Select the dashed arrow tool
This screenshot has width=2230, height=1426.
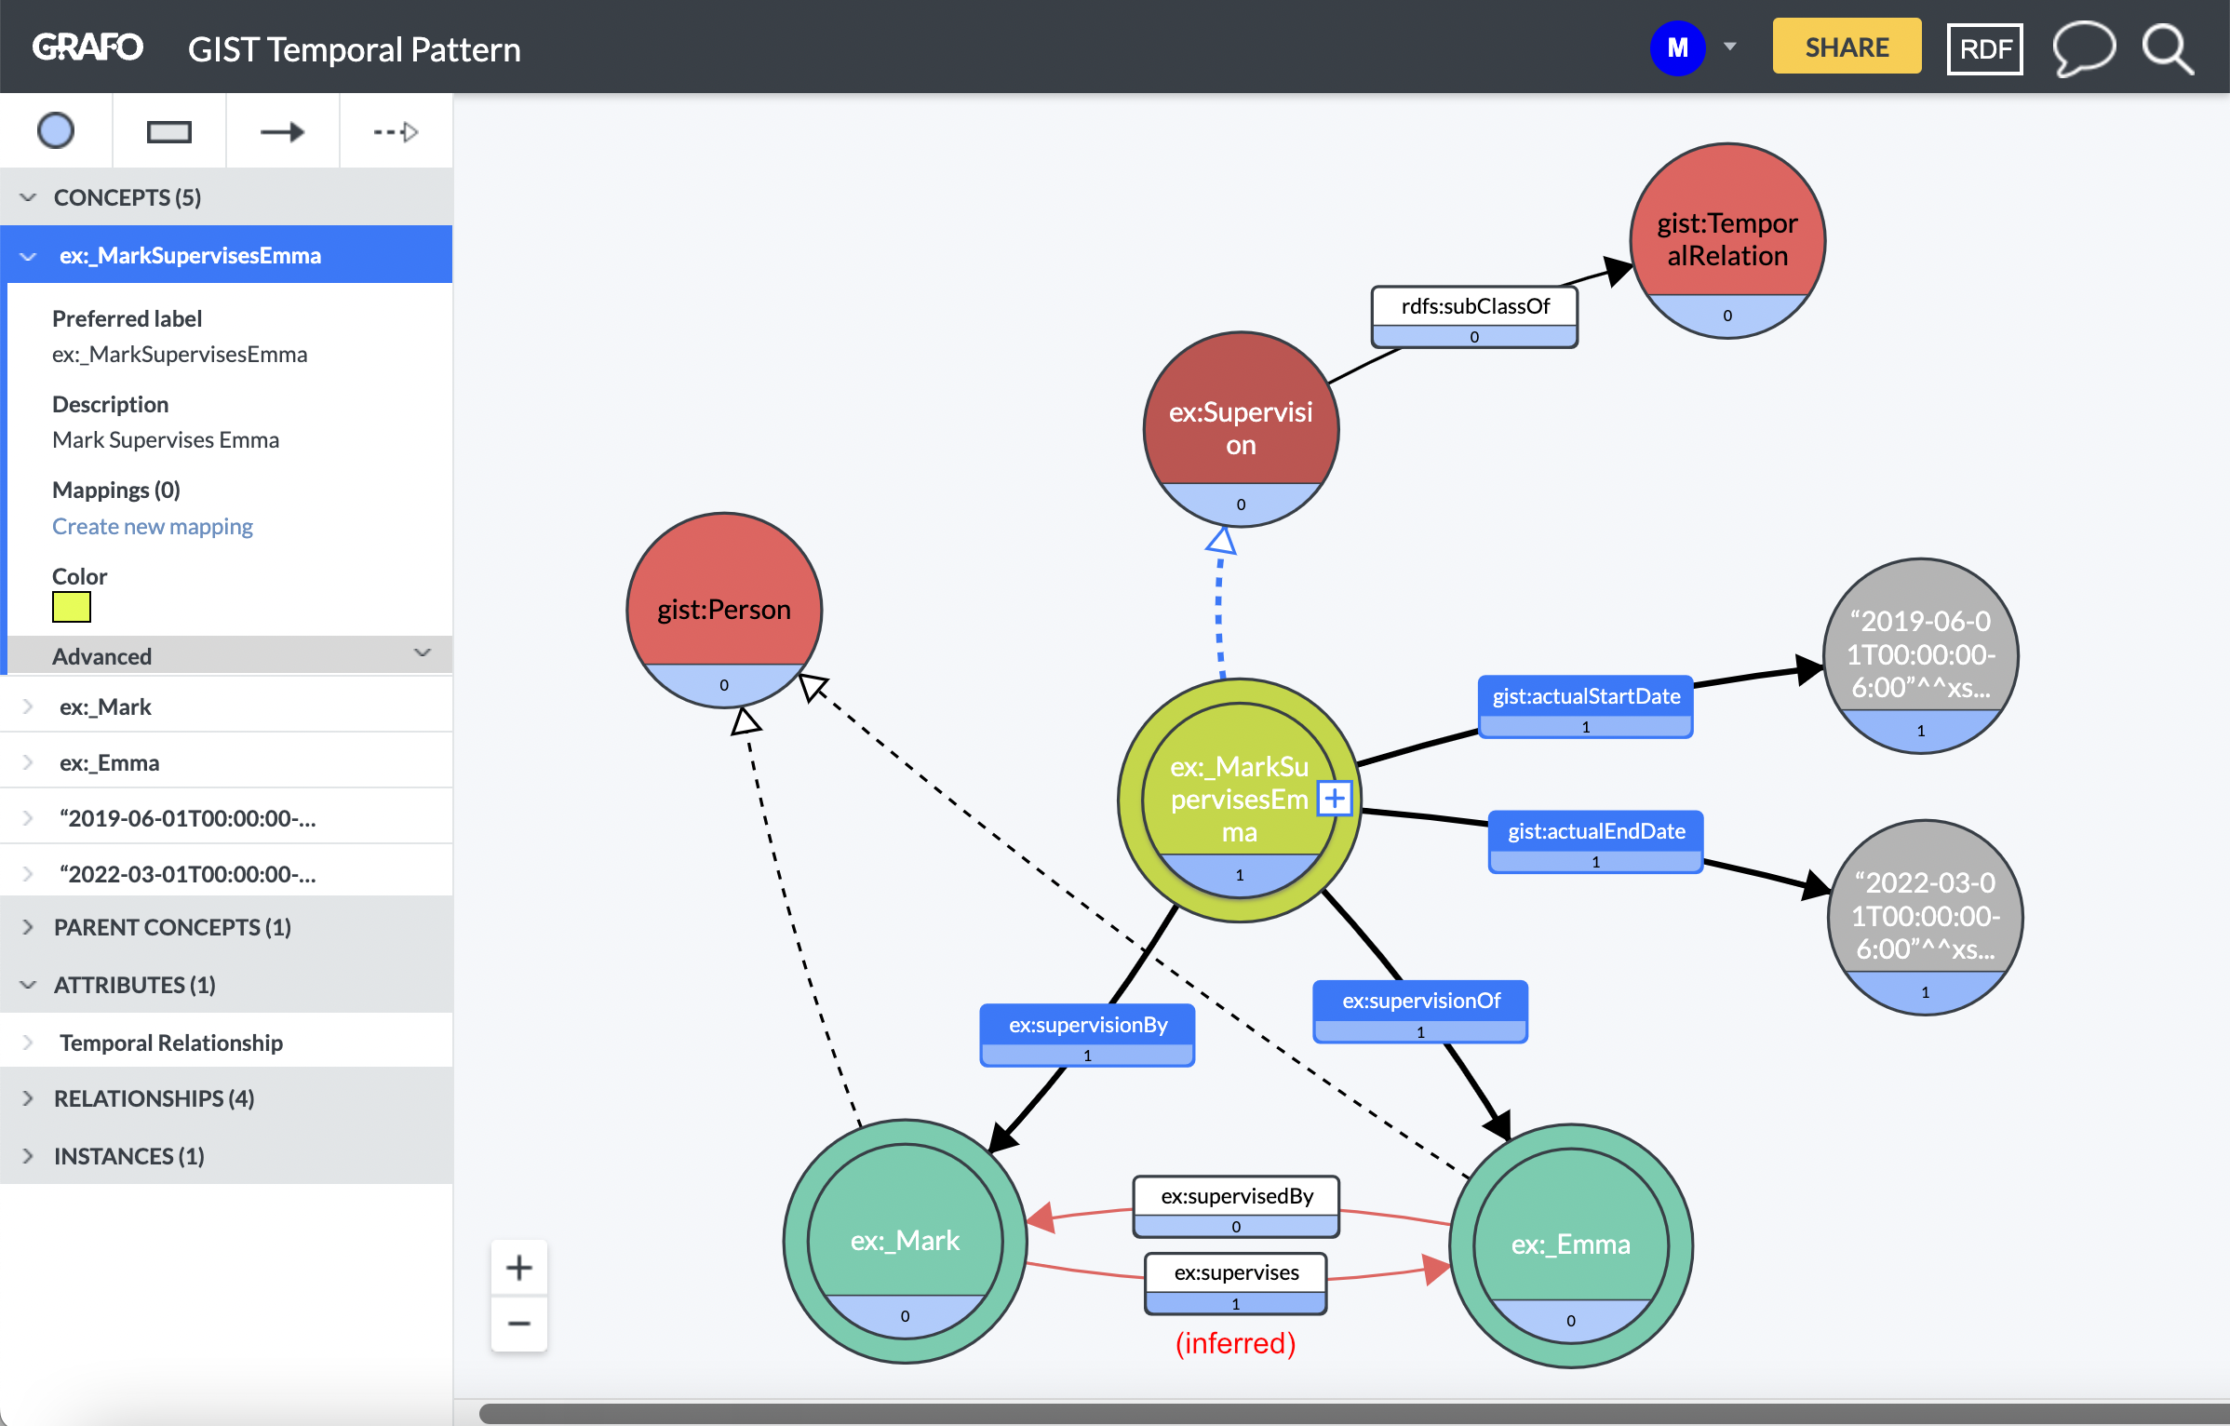tap(396, 130)
